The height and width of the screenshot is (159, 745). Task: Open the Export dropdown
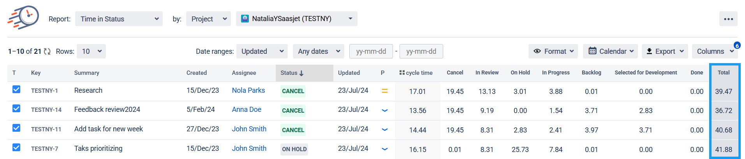click(x=665, y=51)
